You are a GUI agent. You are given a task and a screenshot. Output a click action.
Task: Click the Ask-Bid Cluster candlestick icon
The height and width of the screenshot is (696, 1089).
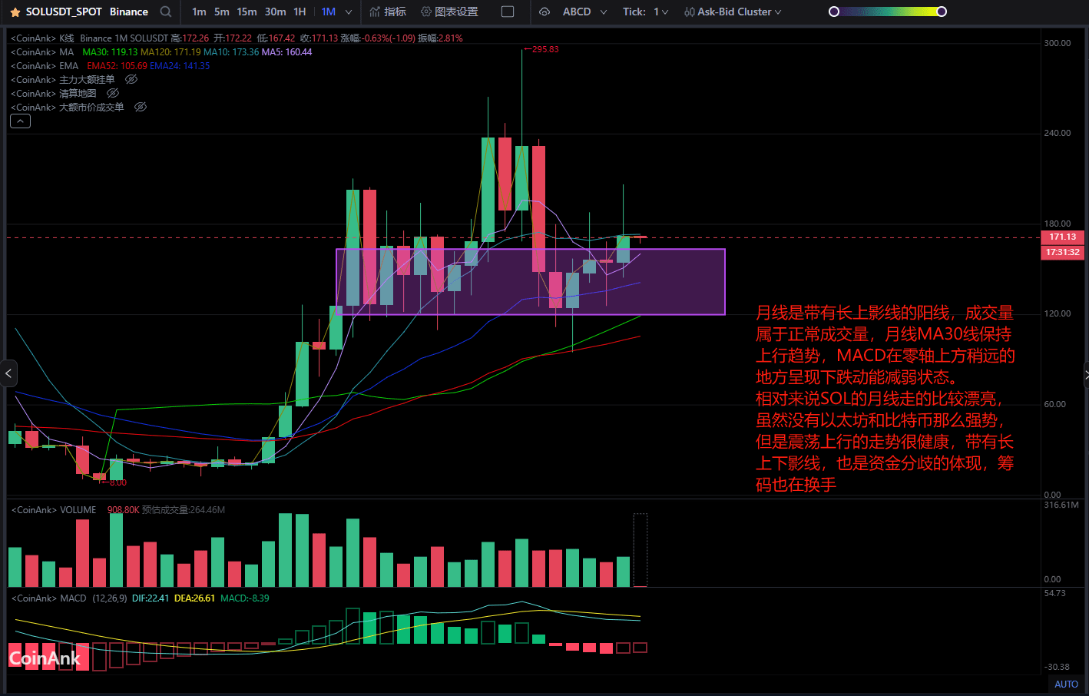(x=689, y=12)
